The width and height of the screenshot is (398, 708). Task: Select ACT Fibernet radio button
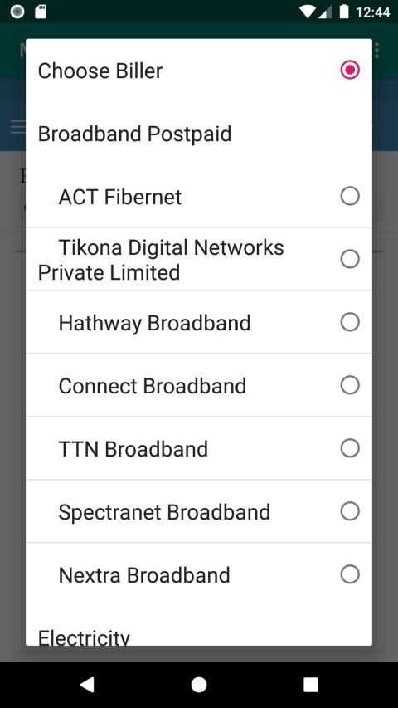tap(350, 196)
